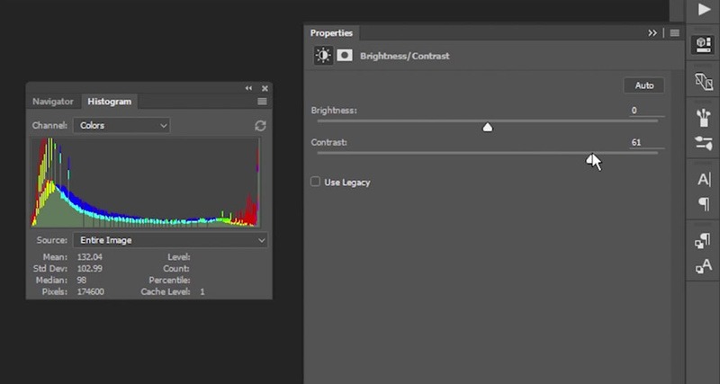Screen dimensions: 720x384
Task: Switch to the Navigator tab
Action: [x=53, y=102]
